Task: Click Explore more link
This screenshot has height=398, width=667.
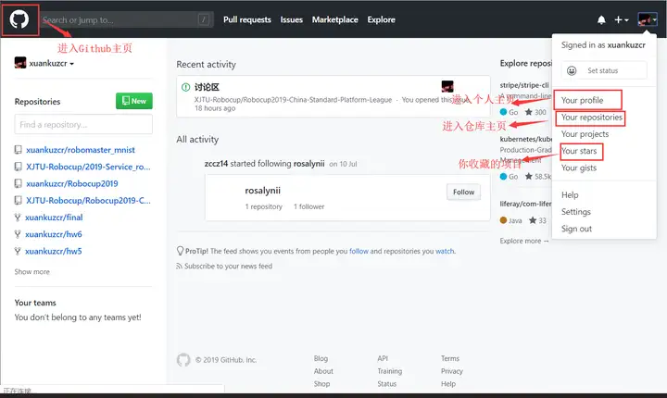Action: pyautogui.click(x=524, y=241)
